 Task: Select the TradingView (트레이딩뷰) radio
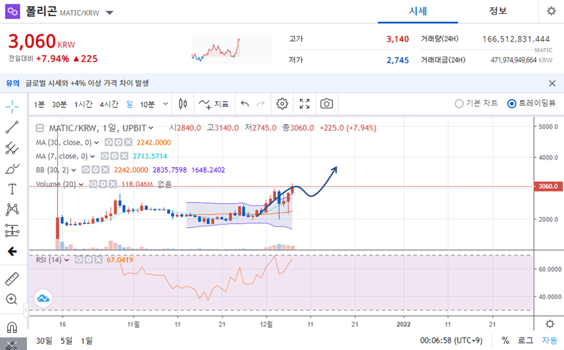531,104
